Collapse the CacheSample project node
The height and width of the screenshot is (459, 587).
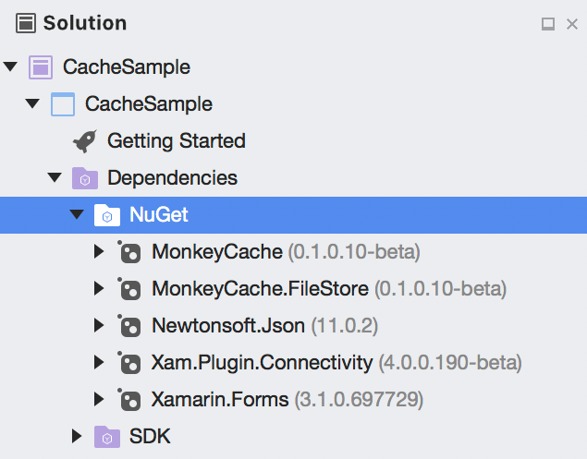pyautogui.click(x=32, y=103)
